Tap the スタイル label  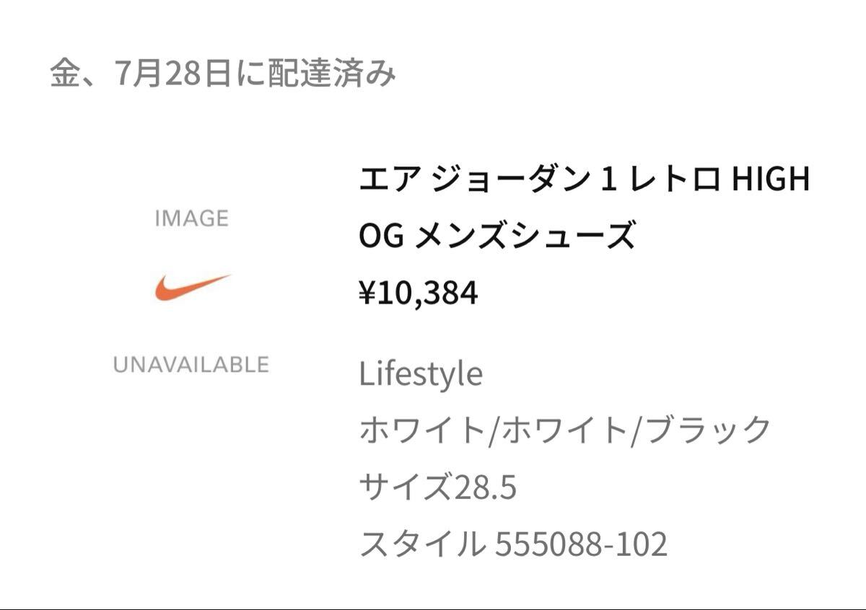[421, 545]
